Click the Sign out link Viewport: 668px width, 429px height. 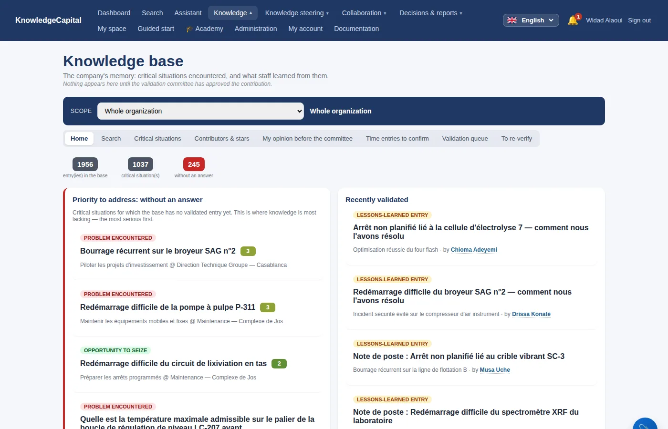pyautogui.click(x=639, y=20)
